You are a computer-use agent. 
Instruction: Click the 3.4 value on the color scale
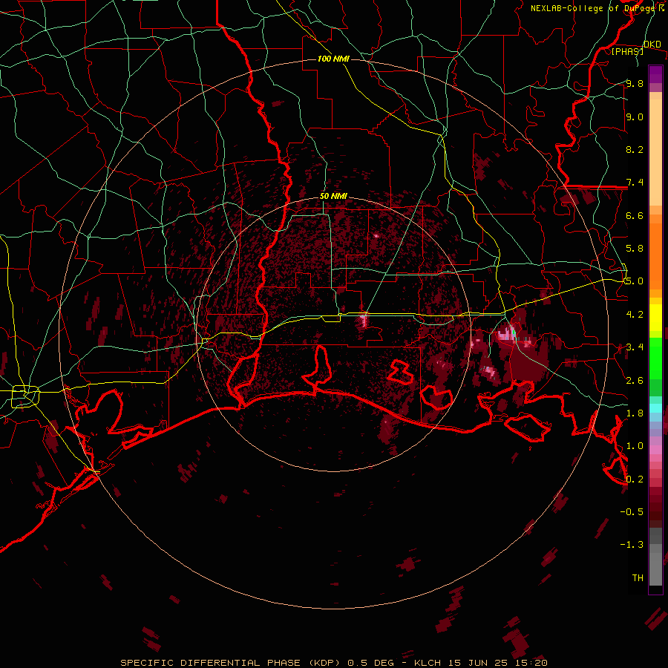click(x=635, y=347)
